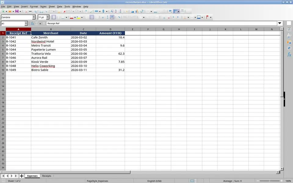Toggle Align Center horizontally
The height and width of the screenshot is (183, 293).
point(92,17)
